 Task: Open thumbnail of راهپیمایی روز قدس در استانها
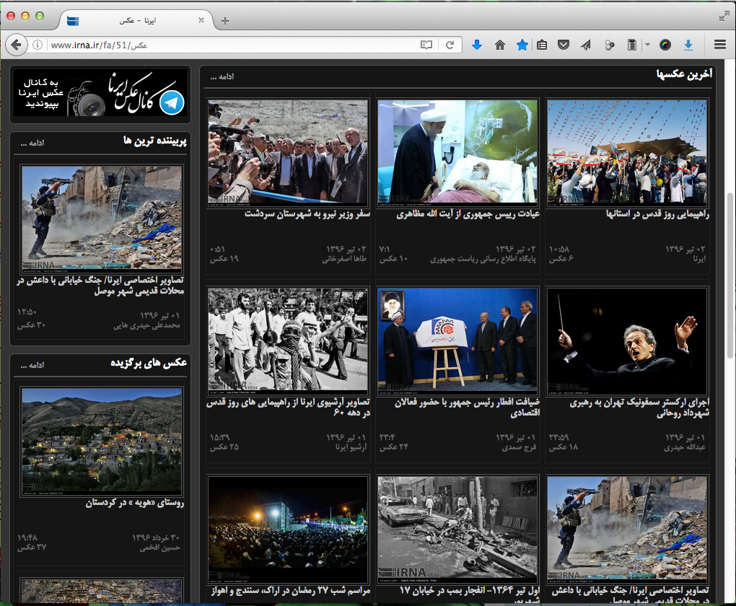click(627, 152)
